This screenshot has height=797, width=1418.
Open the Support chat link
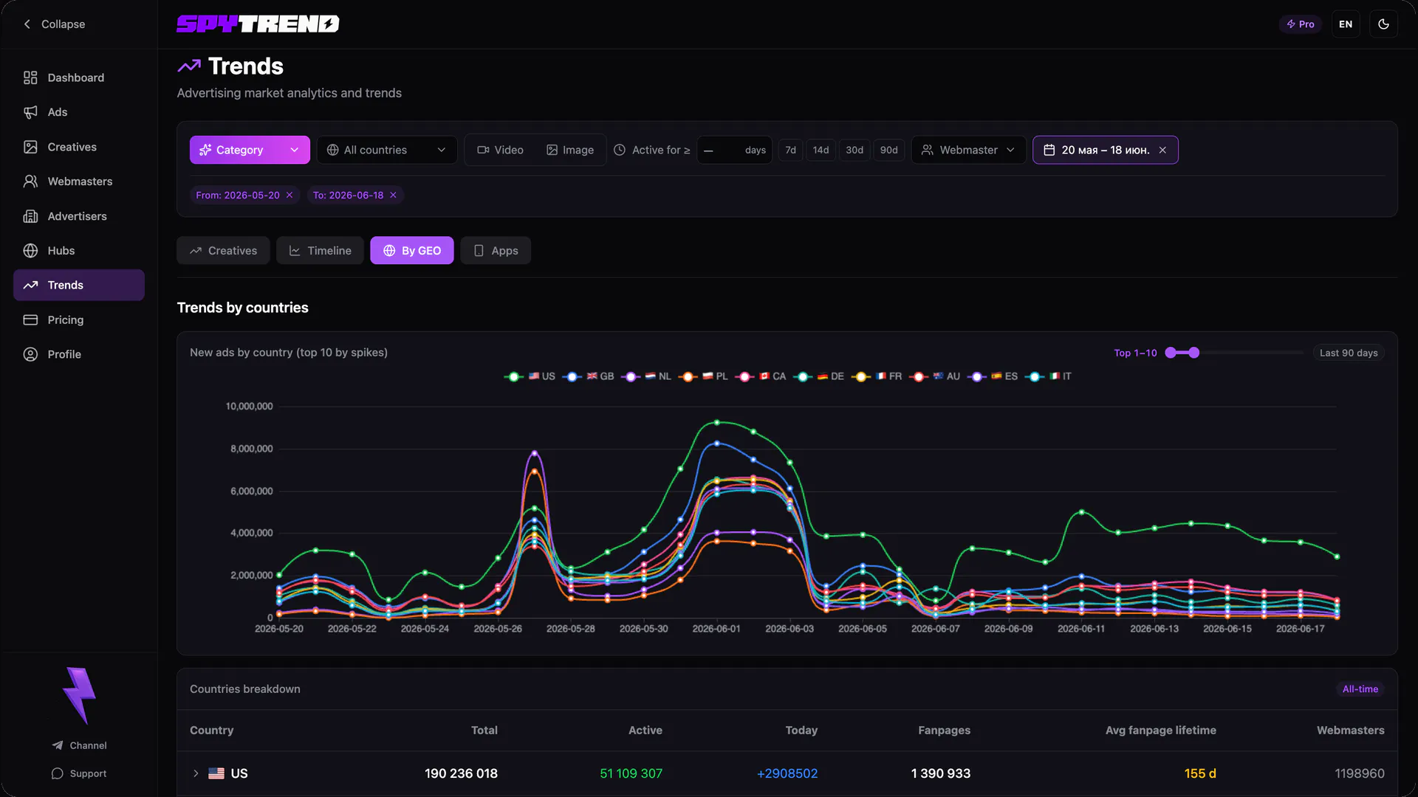(79, 774)
